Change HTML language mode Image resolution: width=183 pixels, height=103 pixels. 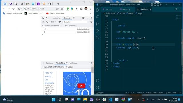[x=161, y=92]
